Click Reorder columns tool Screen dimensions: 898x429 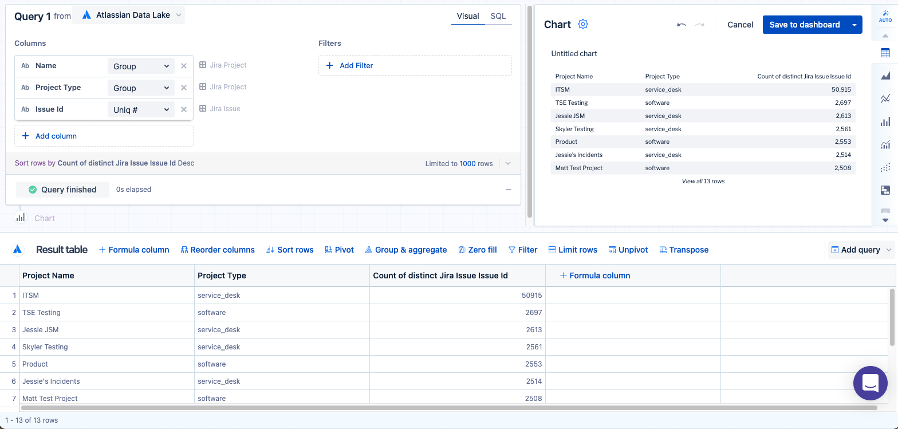coord(218,250)
